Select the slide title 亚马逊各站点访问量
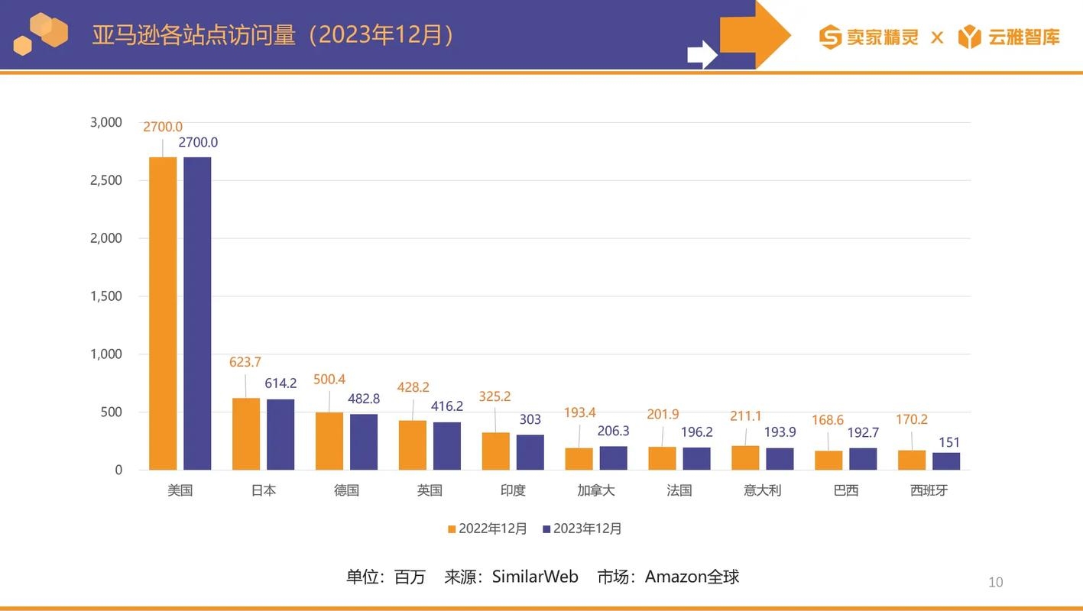 [x=193, y=34]
